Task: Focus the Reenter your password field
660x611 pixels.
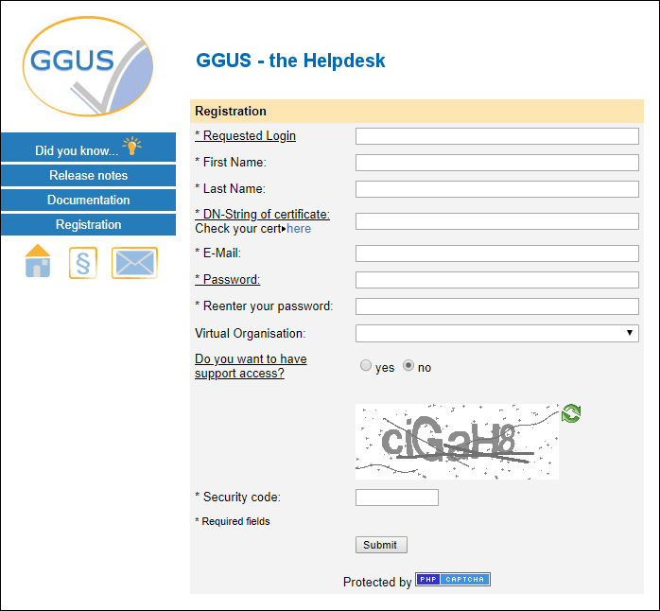Action: point(497,306)
